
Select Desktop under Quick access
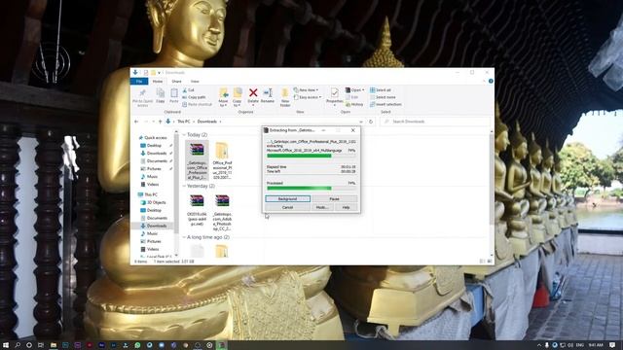(x=154, y=146)
